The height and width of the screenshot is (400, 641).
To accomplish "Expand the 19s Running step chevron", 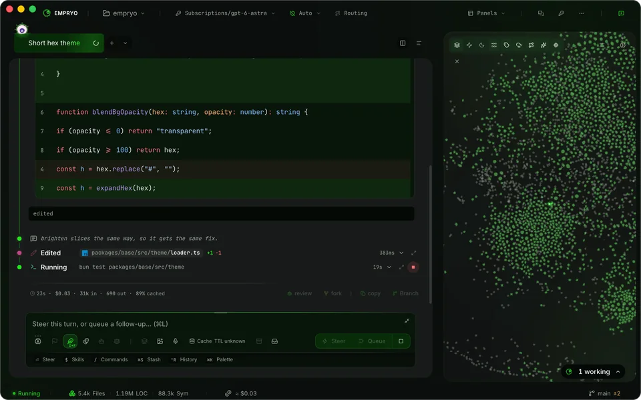I will [x=389, y=267].
